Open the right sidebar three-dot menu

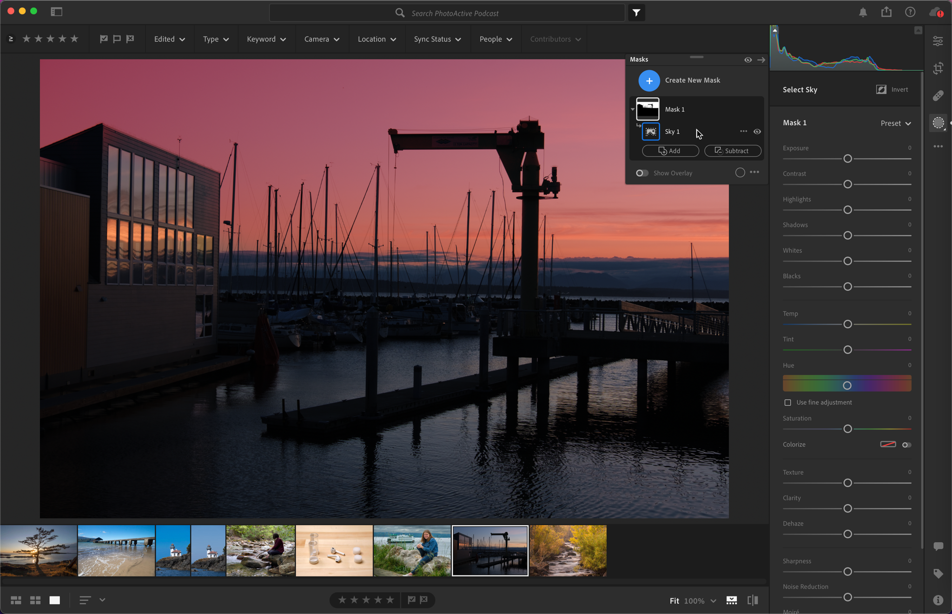click(938, 146)
